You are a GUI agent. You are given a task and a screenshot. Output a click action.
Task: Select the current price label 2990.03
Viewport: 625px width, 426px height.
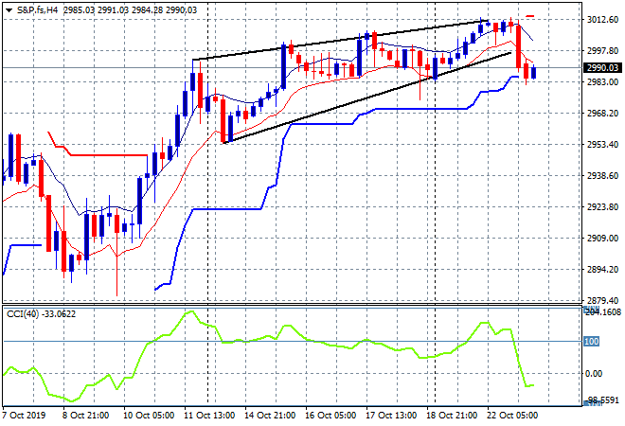602,68
